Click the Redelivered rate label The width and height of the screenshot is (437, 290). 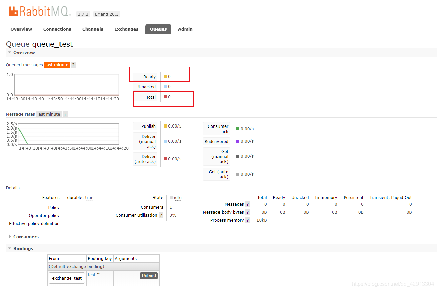click(216, 142)
